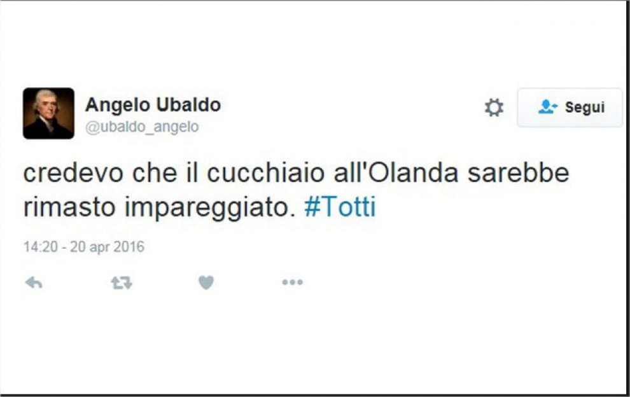Click the word "all'Olanda" in the tweet

[x=396, y=173]
